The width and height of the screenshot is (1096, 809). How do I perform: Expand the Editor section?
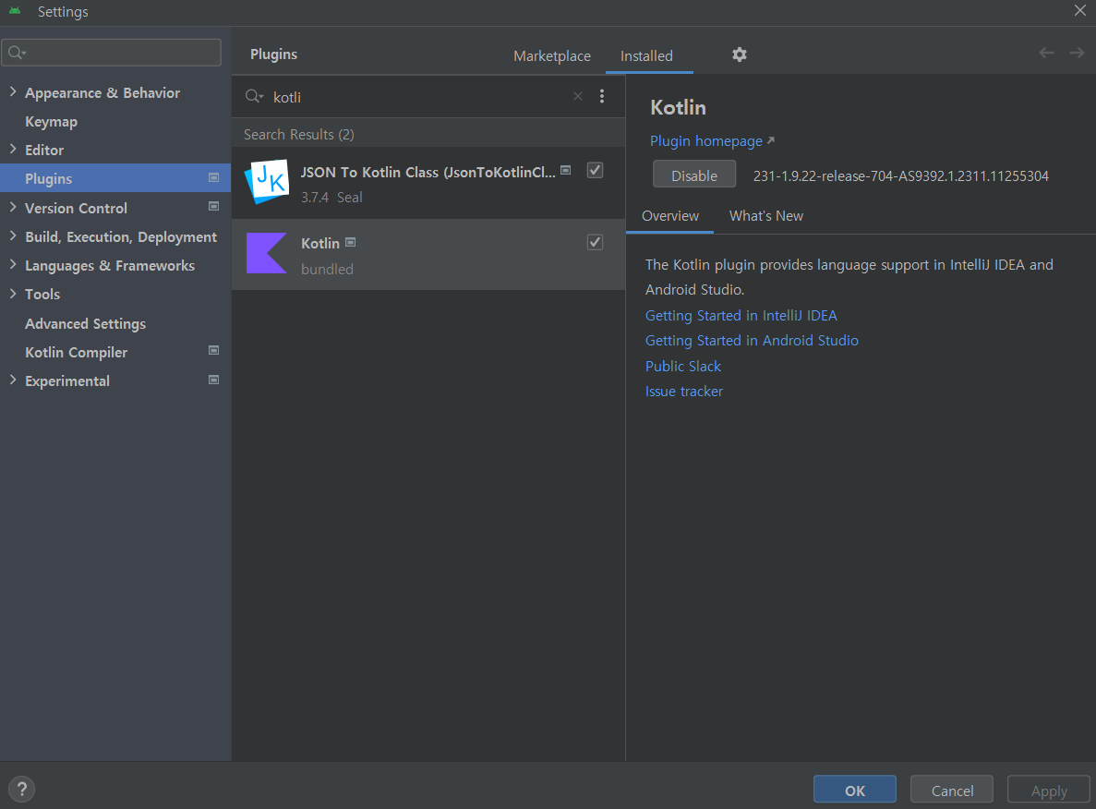click(13, 149)
